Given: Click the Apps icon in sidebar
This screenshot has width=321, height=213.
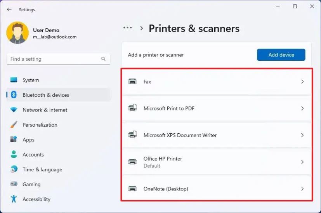Looking at the screenshot, I should coord(14,139).
